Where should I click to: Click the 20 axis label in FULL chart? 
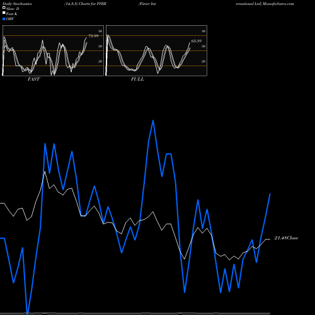point(203,61)
